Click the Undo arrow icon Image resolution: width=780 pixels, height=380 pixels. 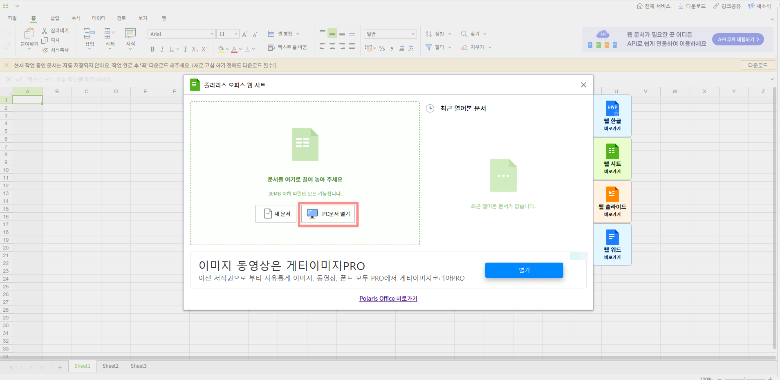click(x=7, y=34)
